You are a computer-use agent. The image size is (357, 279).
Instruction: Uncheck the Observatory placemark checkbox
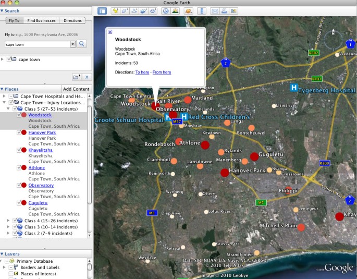click(19, 185)
